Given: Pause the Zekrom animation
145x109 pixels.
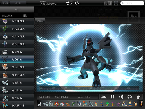Looking at the screenshot, I should pyautogui.click(x=112, y=97).
